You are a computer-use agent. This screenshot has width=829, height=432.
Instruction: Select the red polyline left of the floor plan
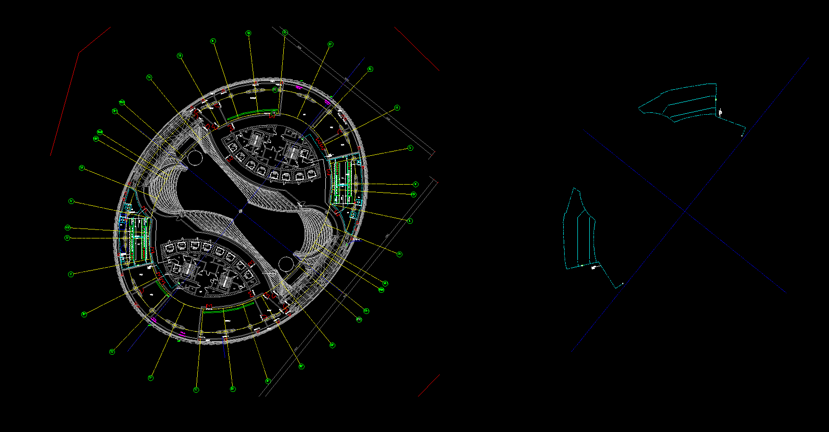tap(65, 104)
